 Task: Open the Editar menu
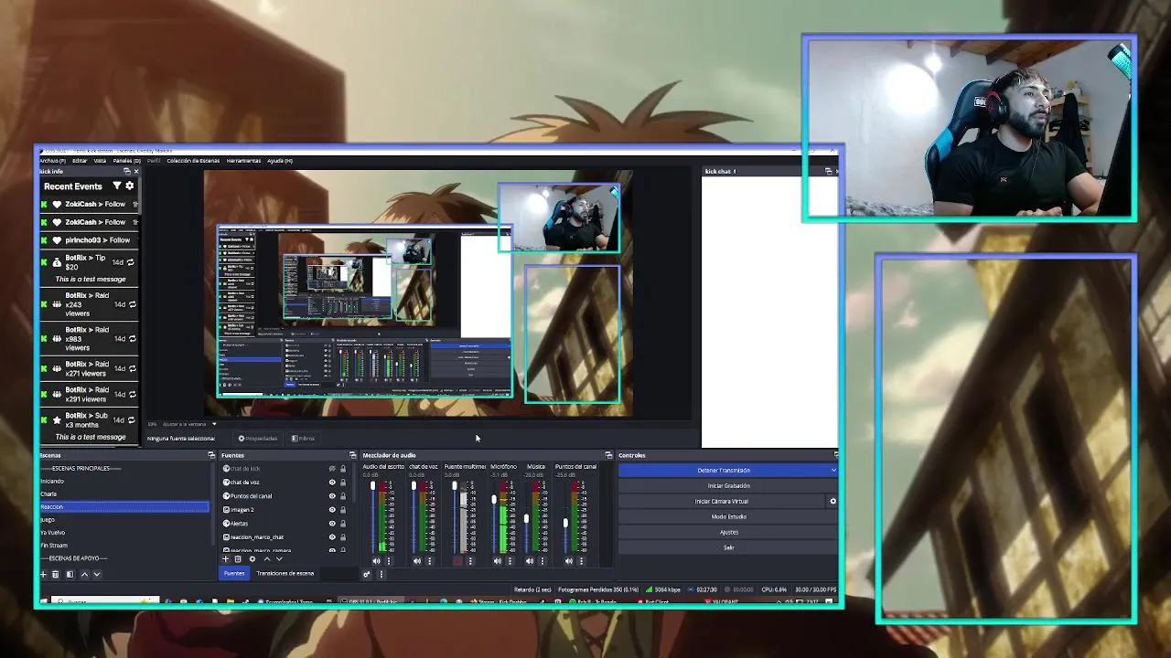[80, 161]
